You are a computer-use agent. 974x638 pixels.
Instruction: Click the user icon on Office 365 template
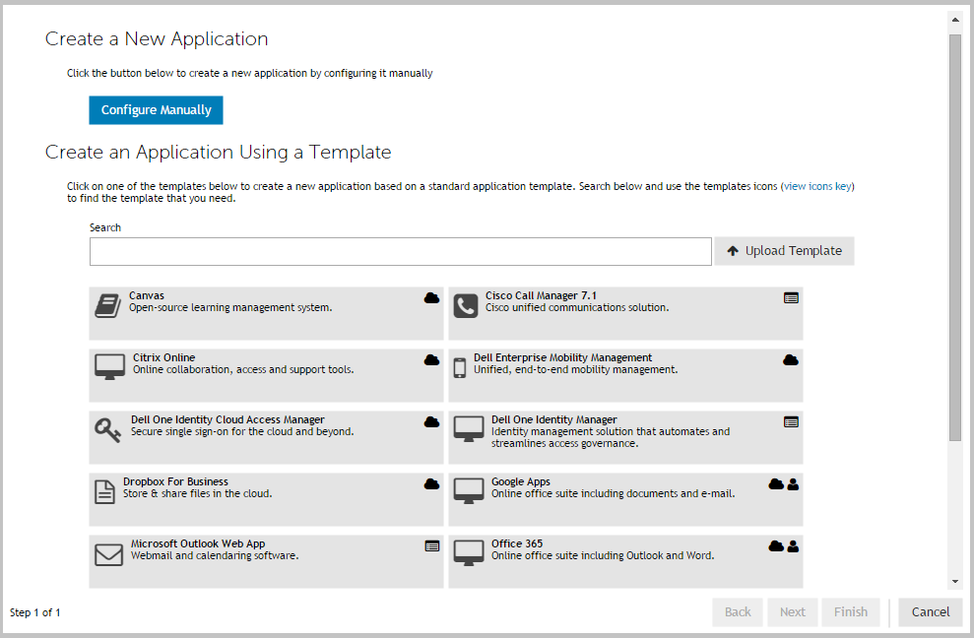[x=793, y=546]
